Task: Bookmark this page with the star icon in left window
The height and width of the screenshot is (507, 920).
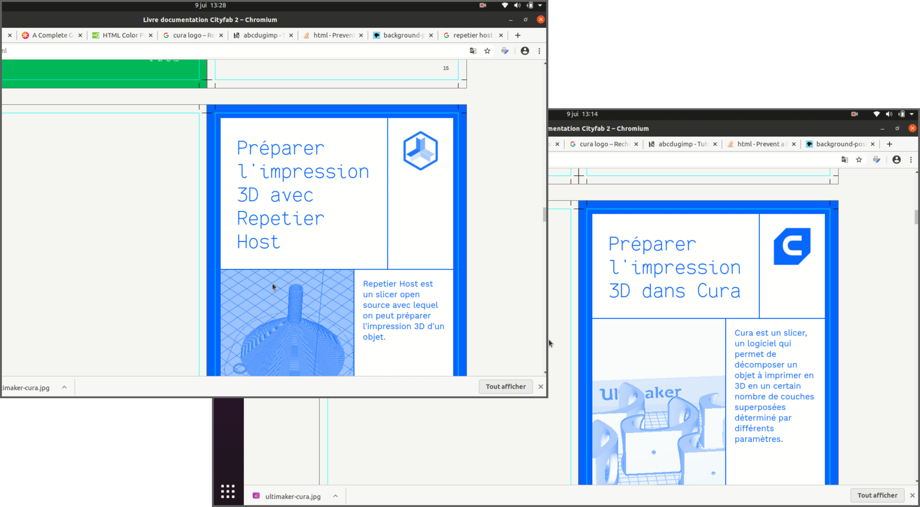Action: point(487,51)
